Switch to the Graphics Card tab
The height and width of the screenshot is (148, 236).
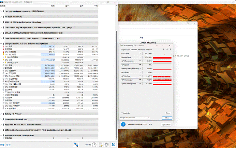click(126, 50)
